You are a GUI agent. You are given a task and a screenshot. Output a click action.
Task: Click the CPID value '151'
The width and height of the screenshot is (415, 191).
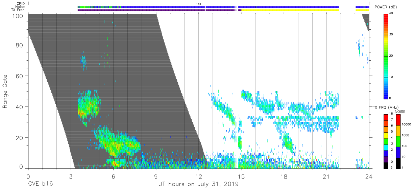[x=199, y=3]
